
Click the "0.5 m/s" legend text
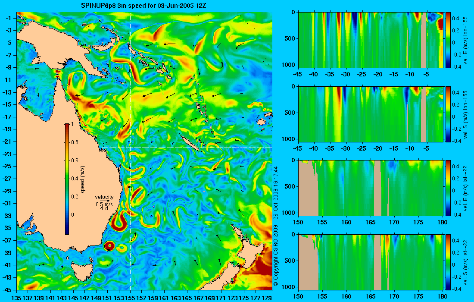coord(104,204)
